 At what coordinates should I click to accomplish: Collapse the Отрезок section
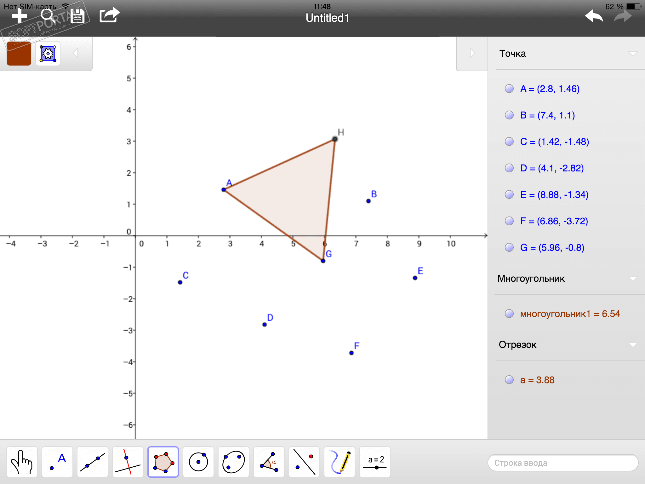tap(633, 345)
